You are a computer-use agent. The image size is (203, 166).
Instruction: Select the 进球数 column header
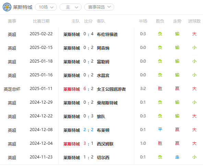click(194, 21)
